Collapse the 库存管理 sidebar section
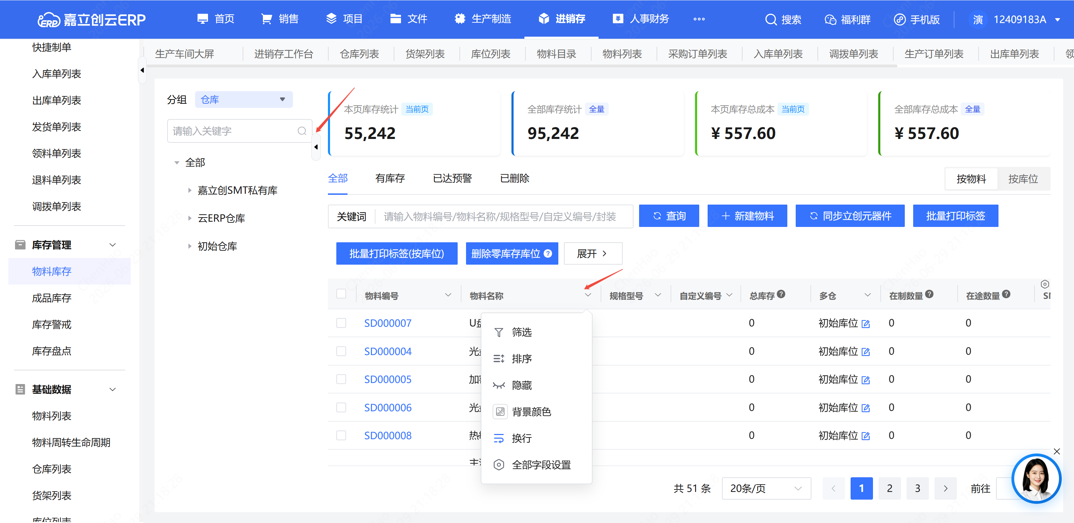The width and height of the screenshot is (1074, 523). [113, 245]
